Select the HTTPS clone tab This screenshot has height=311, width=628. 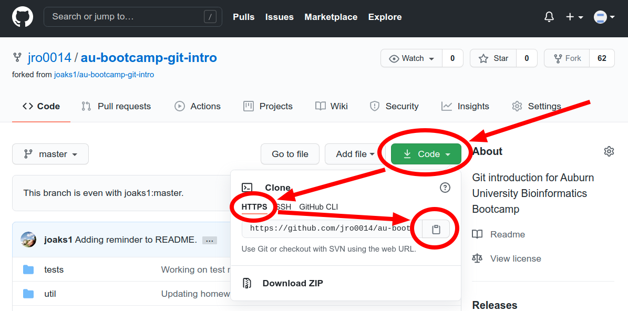coord(254,207)
